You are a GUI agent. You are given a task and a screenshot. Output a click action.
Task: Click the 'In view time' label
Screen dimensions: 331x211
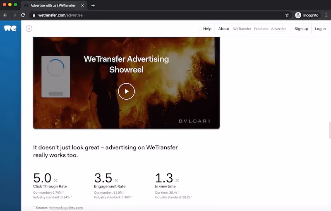[165, 186]
